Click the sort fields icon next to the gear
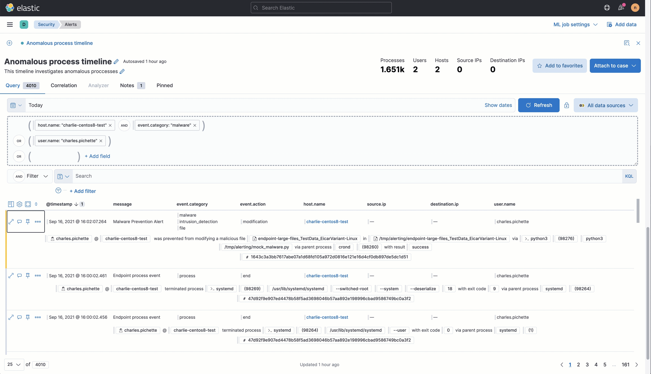Viewport: 651px width, 374px height. click(x=36, y=204)
